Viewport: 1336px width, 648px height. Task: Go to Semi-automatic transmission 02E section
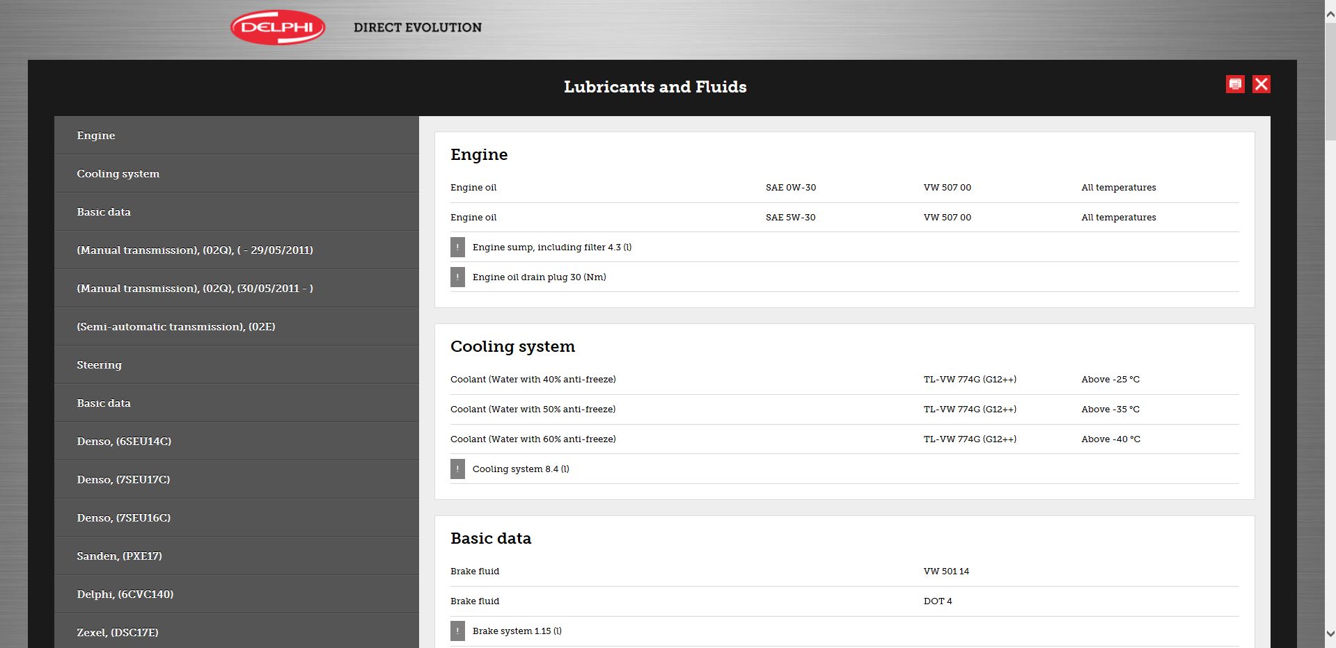coord(175,327)
